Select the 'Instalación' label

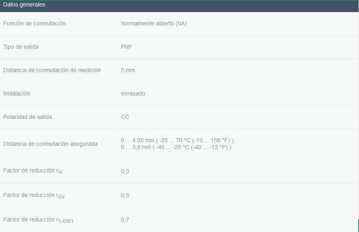[x=17, y=93]
